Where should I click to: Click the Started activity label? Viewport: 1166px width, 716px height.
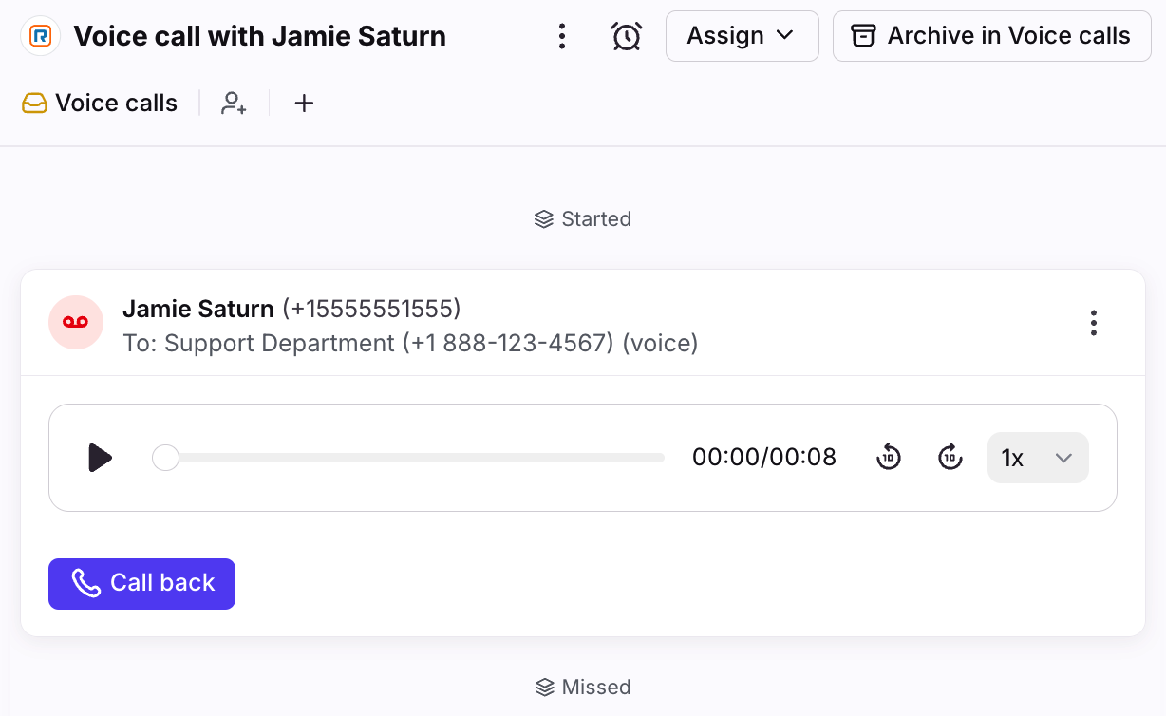click(x=583, y=219)
